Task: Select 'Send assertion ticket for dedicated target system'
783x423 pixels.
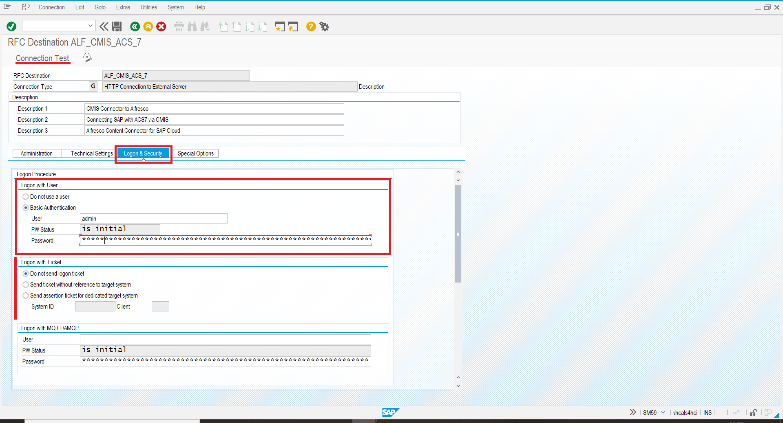Action: pyautogui.click(x=26, y=296)
